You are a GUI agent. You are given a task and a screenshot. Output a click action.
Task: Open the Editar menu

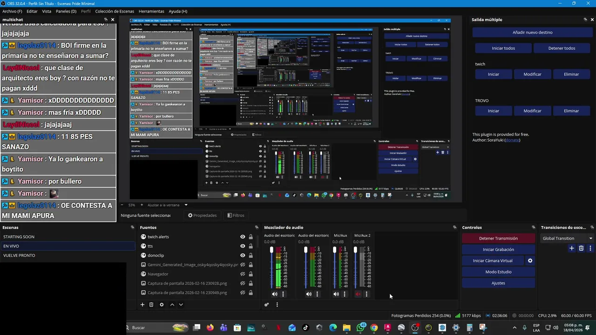click(32, 11)
